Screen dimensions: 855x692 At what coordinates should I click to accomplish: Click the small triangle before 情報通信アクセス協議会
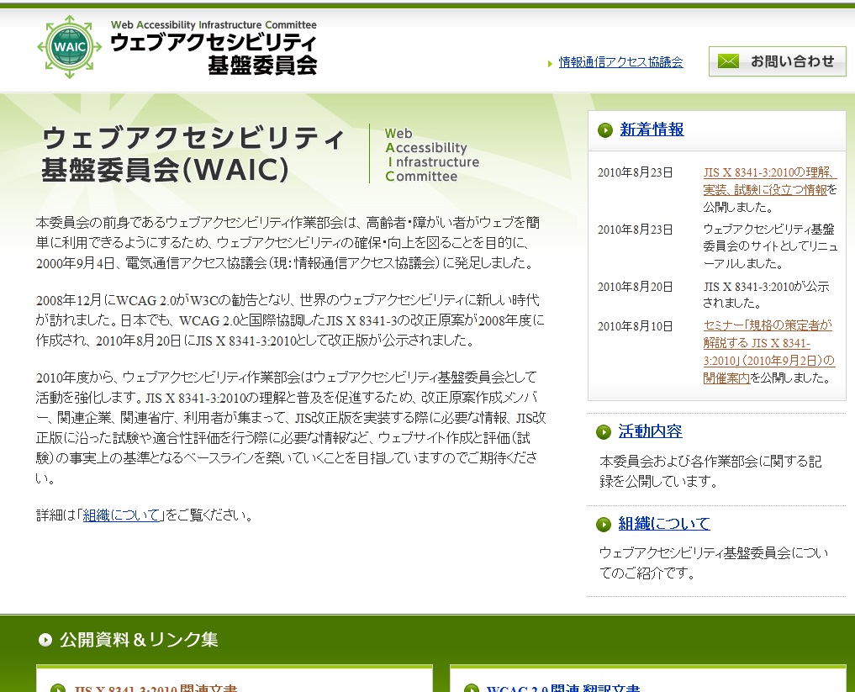pyautogui.click(x=550, y=63)
